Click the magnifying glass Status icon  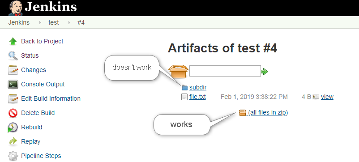(x=13, y=55)
